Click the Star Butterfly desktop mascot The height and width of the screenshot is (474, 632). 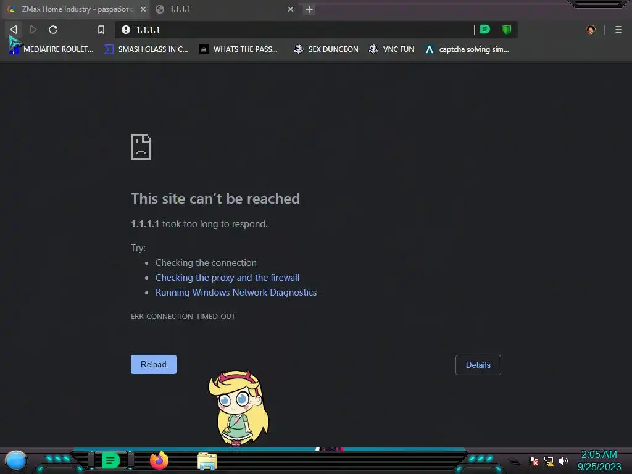pyautogui.click(x=238, y=408)
